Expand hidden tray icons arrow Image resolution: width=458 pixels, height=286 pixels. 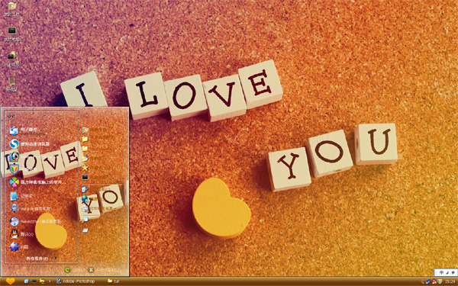click(423, 281)
